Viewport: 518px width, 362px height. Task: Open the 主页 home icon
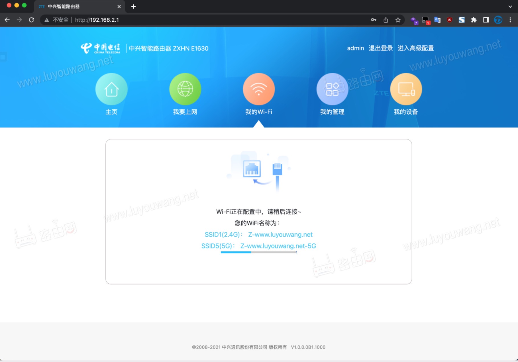tap(111, 89)
